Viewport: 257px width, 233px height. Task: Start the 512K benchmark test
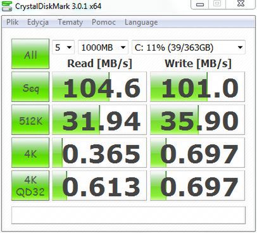pyautogui.click(x=30, y=120)
